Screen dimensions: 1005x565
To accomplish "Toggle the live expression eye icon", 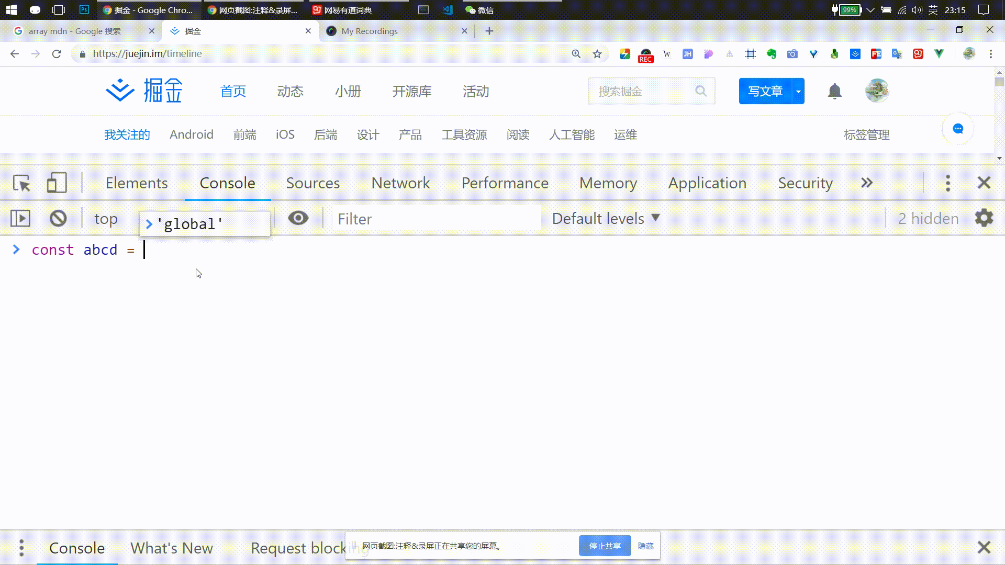I will pyautogui.click(x=298, y=218).
